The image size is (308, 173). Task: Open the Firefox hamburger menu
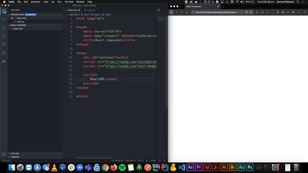coord(305,12)
